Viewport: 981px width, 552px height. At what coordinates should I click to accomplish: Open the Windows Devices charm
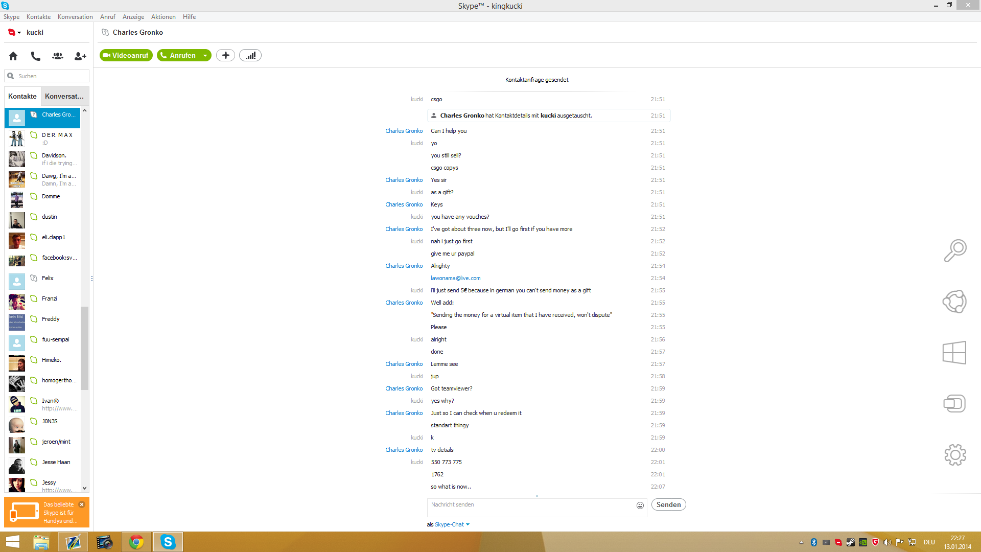coord(954,404)
